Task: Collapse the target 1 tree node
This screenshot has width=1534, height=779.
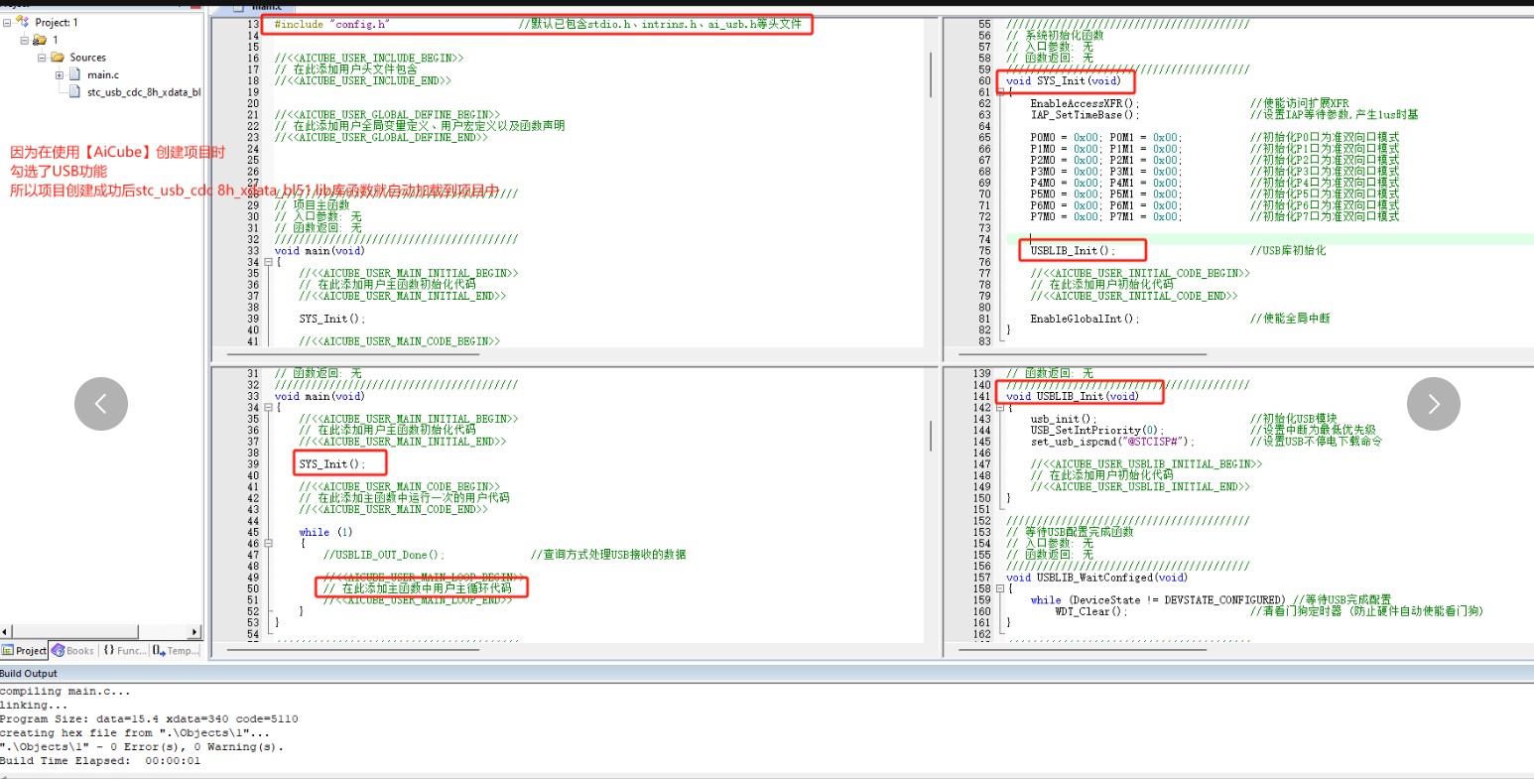Action: 24,40
